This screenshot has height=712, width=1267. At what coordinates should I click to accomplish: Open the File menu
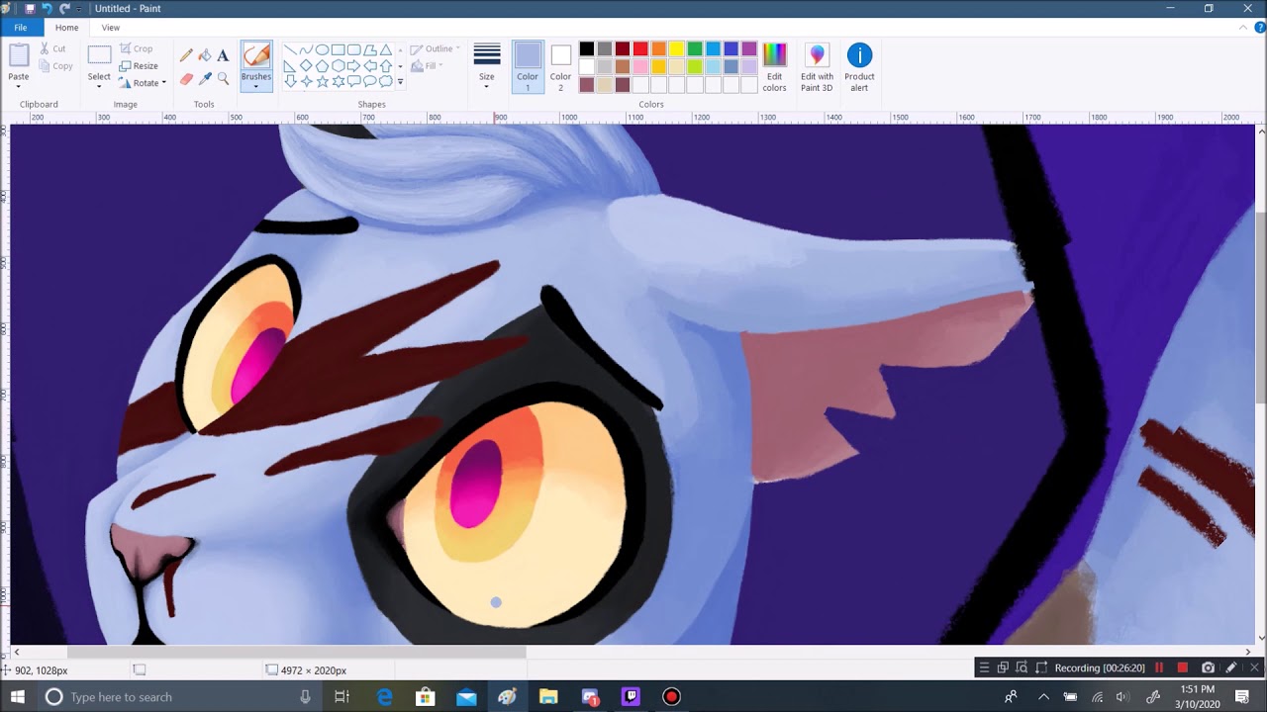(20, 28)
